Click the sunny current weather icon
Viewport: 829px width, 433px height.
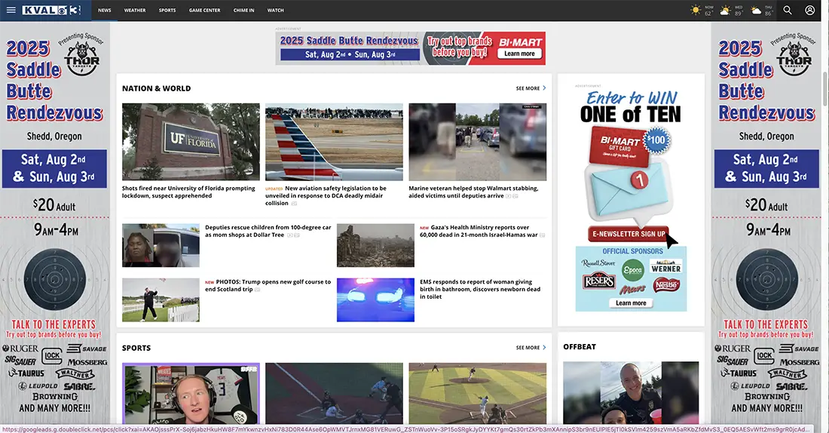pos(696,10)
